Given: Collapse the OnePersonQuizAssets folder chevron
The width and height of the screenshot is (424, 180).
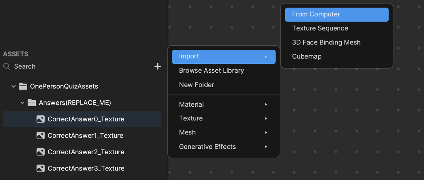Looking at the screenshot, I should pyautogui.click(x=14, y=86).
